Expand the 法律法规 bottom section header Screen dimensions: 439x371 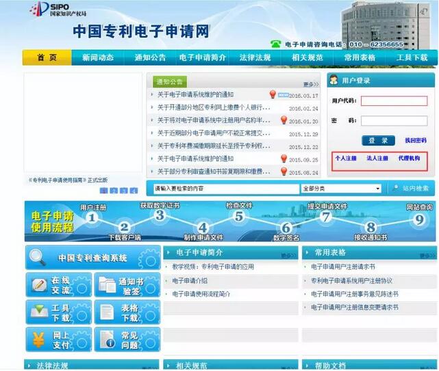92,365
